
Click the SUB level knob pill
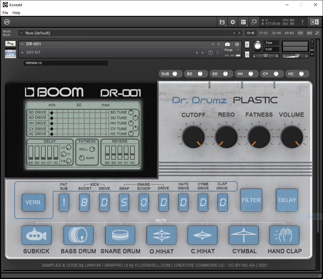(x=170, y=74)
